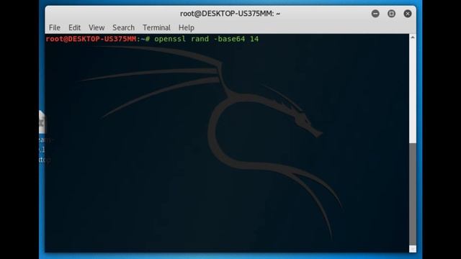Click the '-base64' argument text

click(x=229, y=39)
